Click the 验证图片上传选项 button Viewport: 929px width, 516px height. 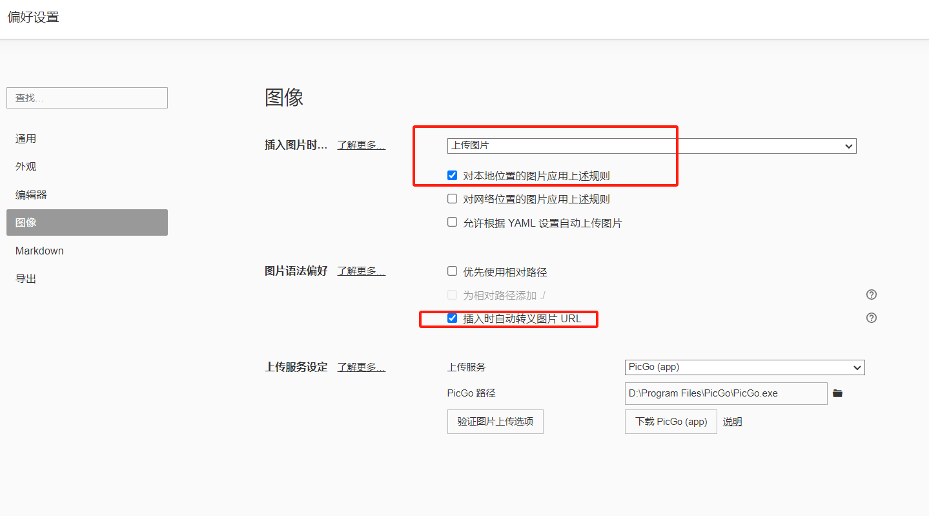click(x=495, y=422)
